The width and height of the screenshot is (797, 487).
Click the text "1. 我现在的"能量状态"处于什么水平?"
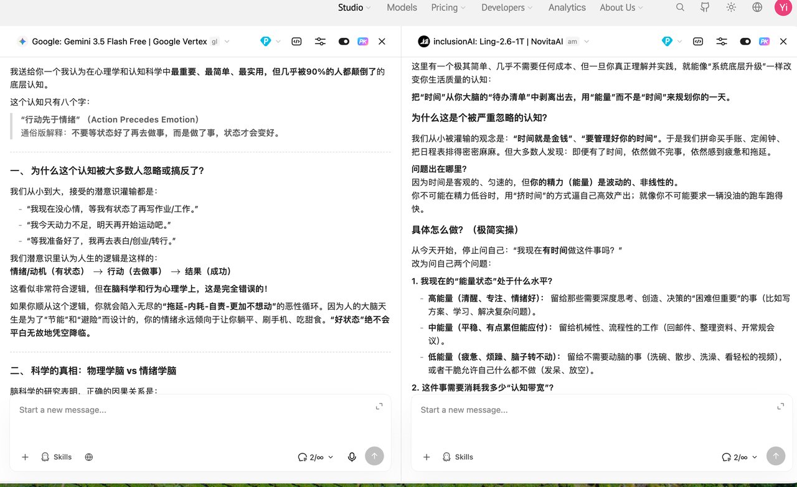coord(482,281)
